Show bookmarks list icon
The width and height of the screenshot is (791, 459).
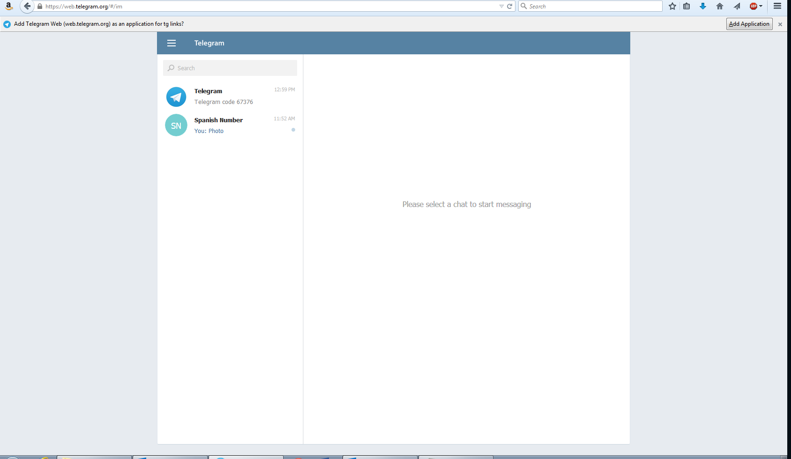[x=687, y=6]
